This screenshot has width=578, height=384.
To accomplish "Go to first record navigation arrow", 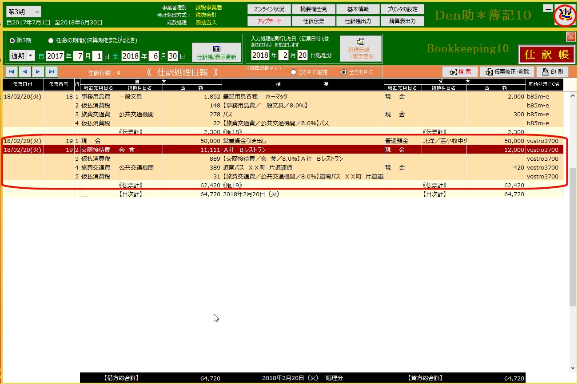I will [x=11, y=71].
